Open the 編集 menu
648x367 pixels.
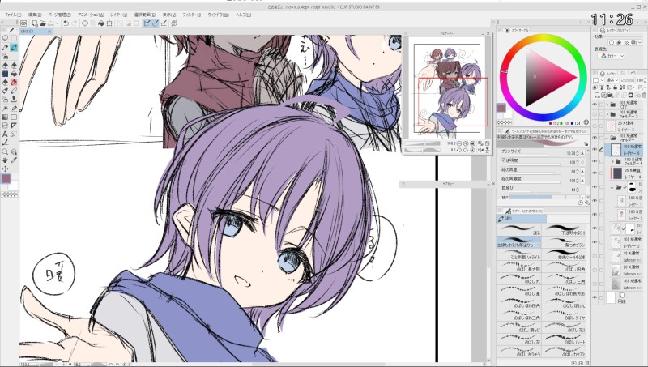(34, 15)
